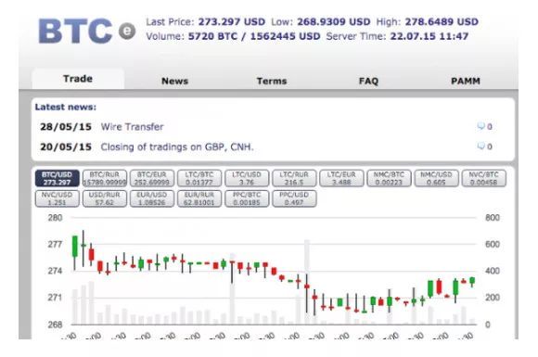Select the LTC/EUR pair button
Viewport: 538px width, 357px height.
341,178
